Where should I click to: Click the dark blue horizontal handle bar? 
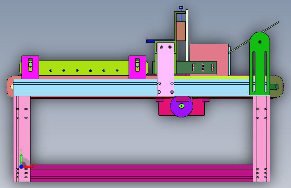[x=160, y=41]
